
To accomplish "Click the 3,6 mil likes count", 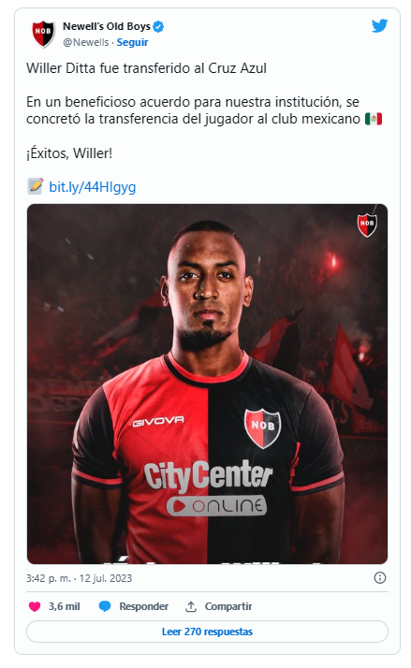I will click(64, 606).
